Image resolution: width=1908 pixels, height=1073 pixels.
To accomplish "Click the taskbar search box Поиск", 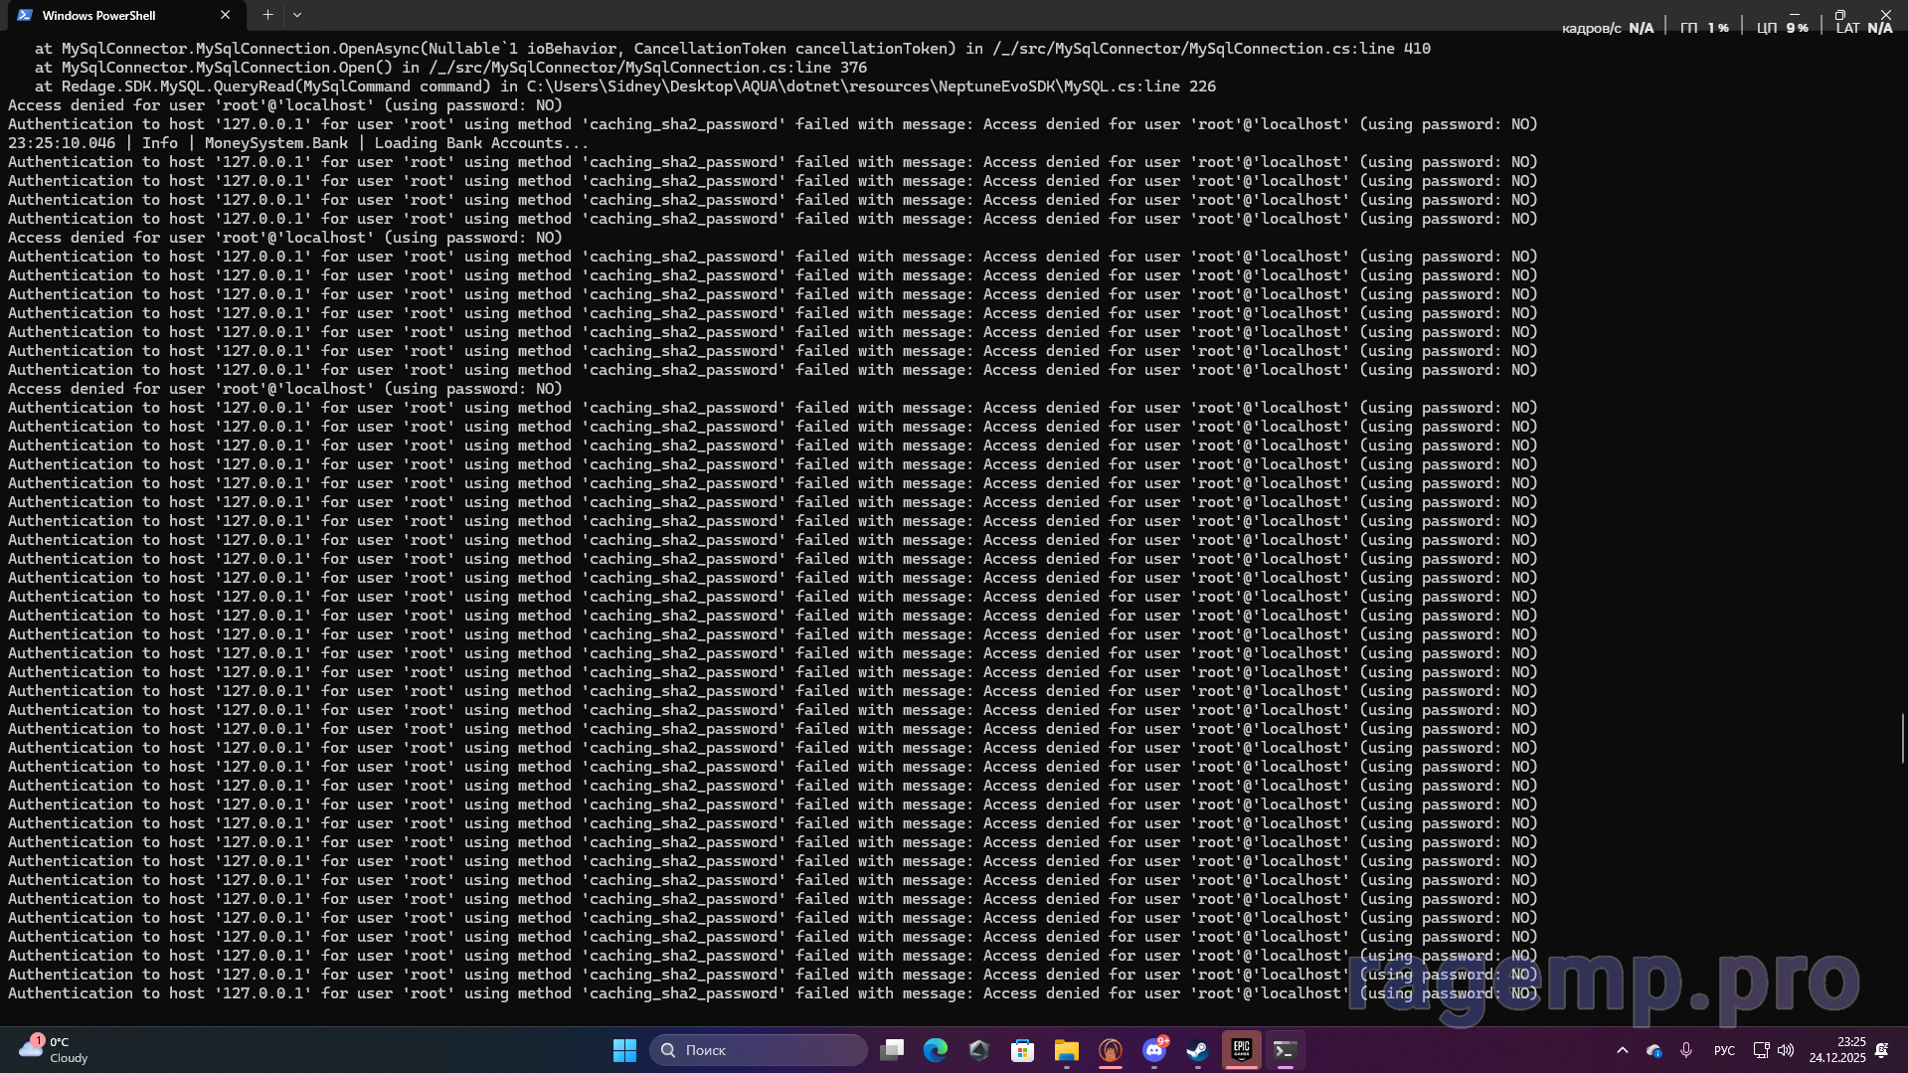I will point(760,1050).
